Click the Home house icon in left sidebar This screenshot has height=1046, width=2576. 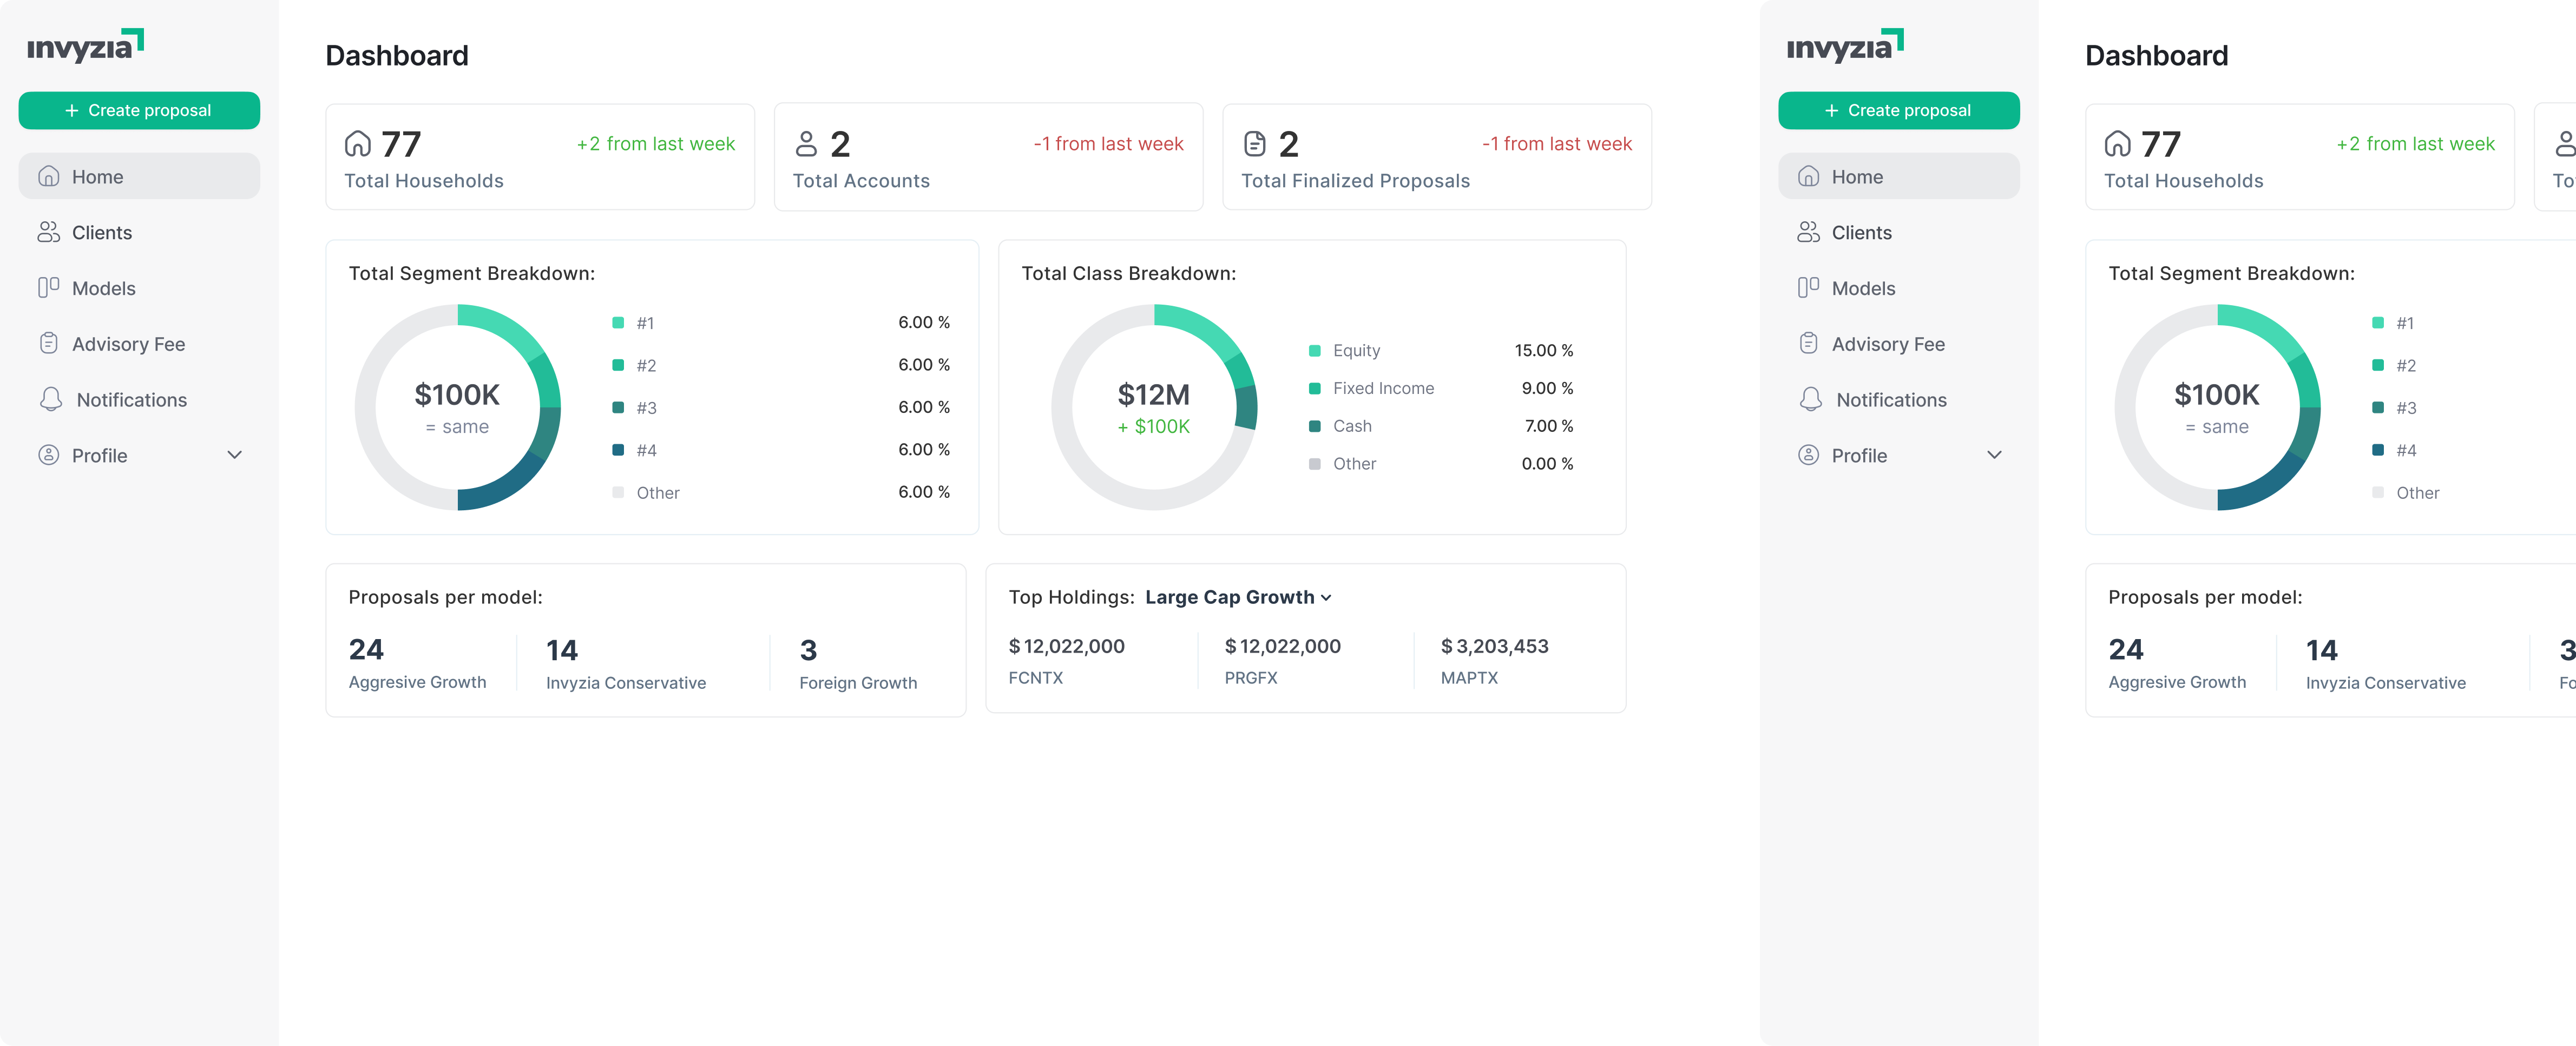point(48,177)
